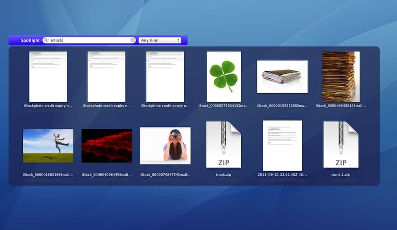This screenshot has width=397, height=230.
Task: Click the iStock_000001932528XSmall file name
Action: click(x=282, y=106)
